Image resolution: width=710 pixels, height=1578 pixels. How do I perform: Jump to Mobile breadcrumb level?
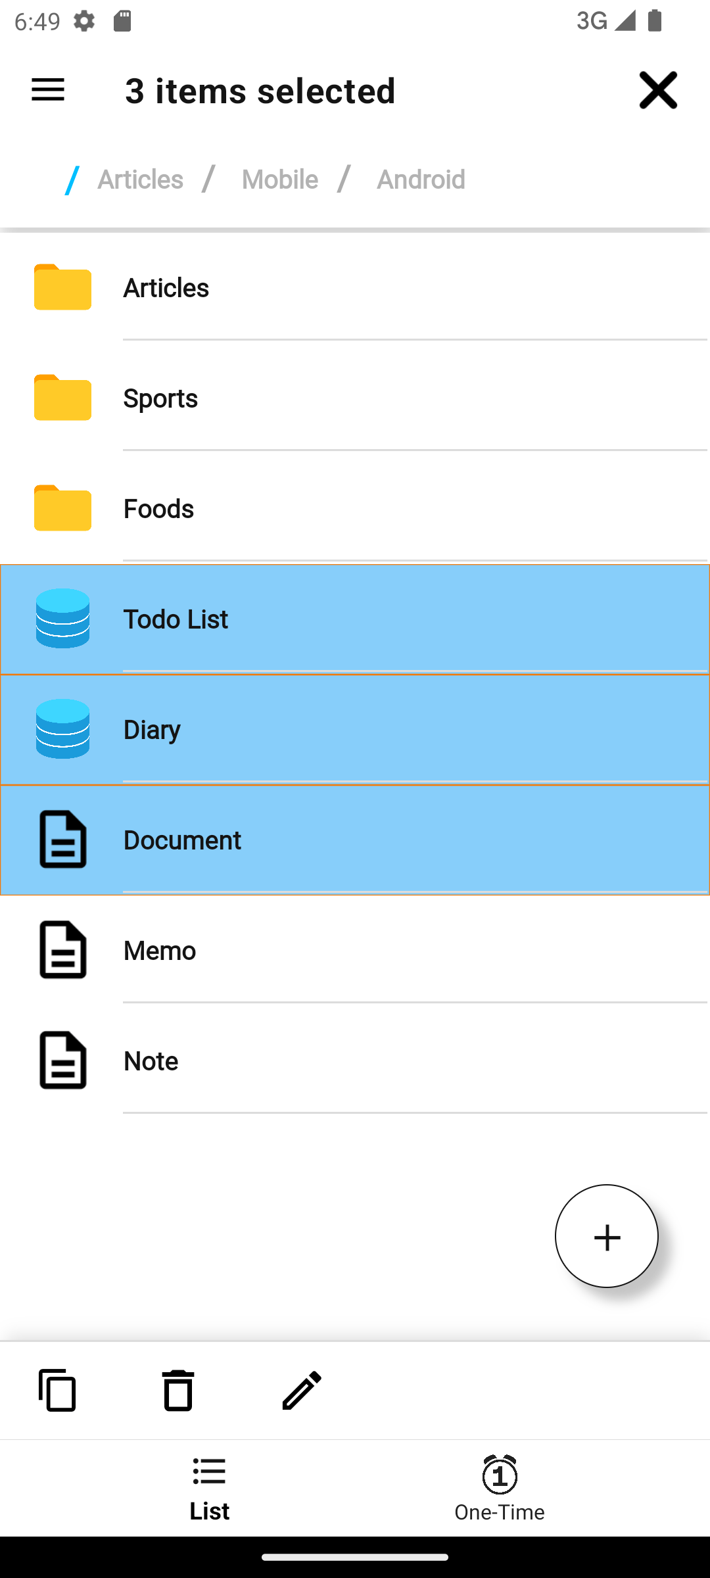tap(279, 179)
